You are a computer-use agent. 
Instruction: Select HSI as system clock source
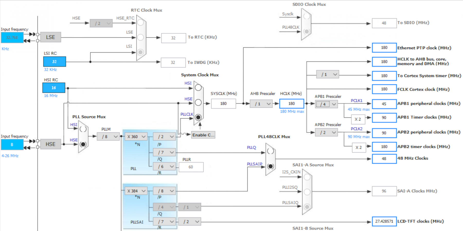[198, 88]
